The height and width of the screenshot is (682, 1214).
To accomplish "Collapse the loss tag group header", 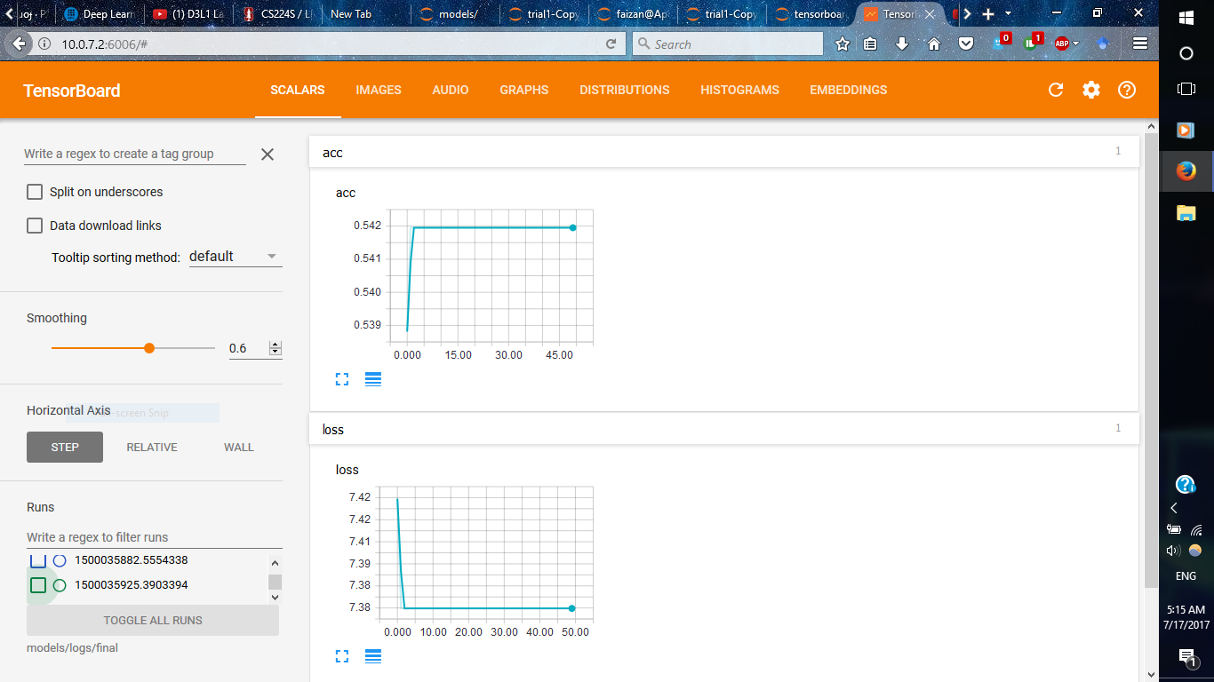I will click(x=723, y=429).
